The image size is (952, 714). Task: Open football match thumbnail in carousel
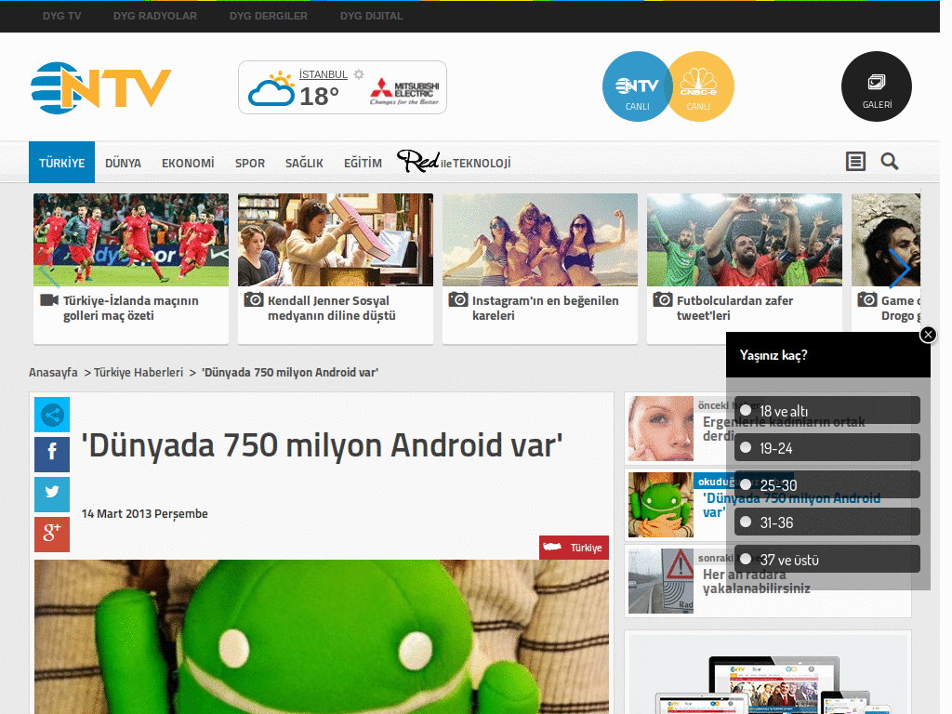[131, 240]
